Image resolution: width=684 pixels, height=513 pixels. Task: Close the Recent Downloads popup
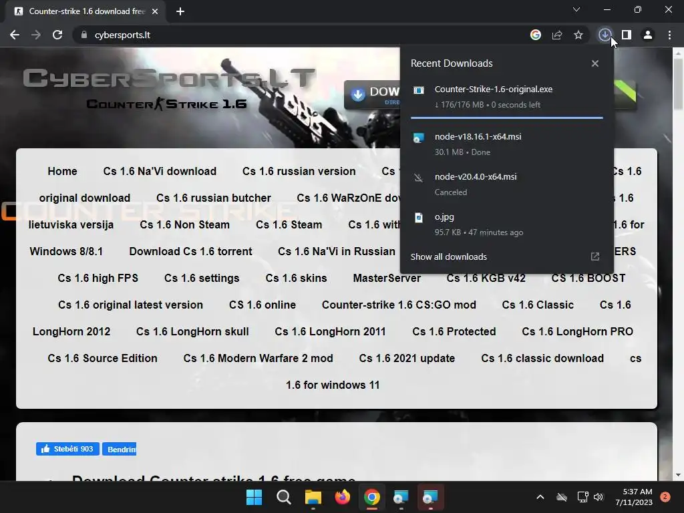(595, 63)
